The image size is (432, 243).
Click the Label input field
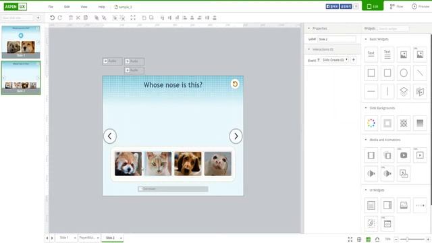(x=337, y=39)
